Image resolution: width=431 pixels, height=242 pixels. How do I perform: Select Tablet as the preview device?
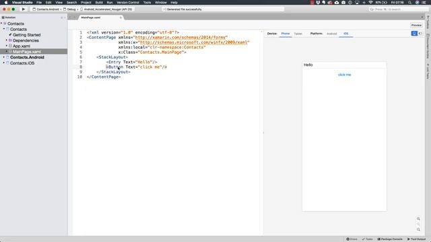pyautogui.click(x=298, y=34)
